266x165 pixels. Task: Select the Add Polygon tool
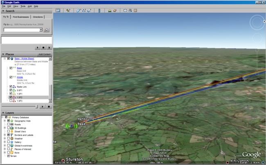(79, 11)
